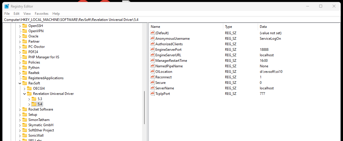Click the string icon beside EngineServerPort
This screenshot has width=343, height=141.
pos(153,50)
